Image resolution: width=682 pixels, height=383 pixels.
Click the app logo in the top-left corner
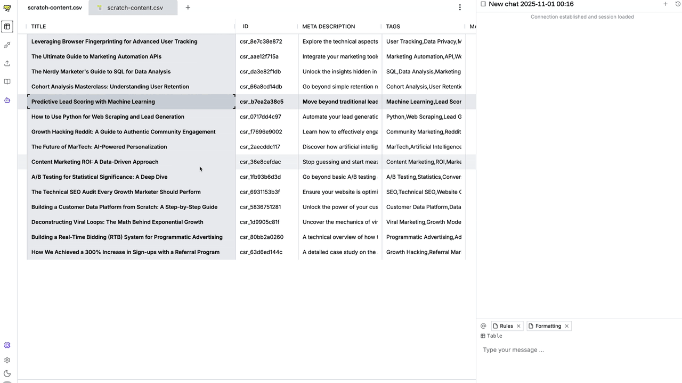pos(7,7)
